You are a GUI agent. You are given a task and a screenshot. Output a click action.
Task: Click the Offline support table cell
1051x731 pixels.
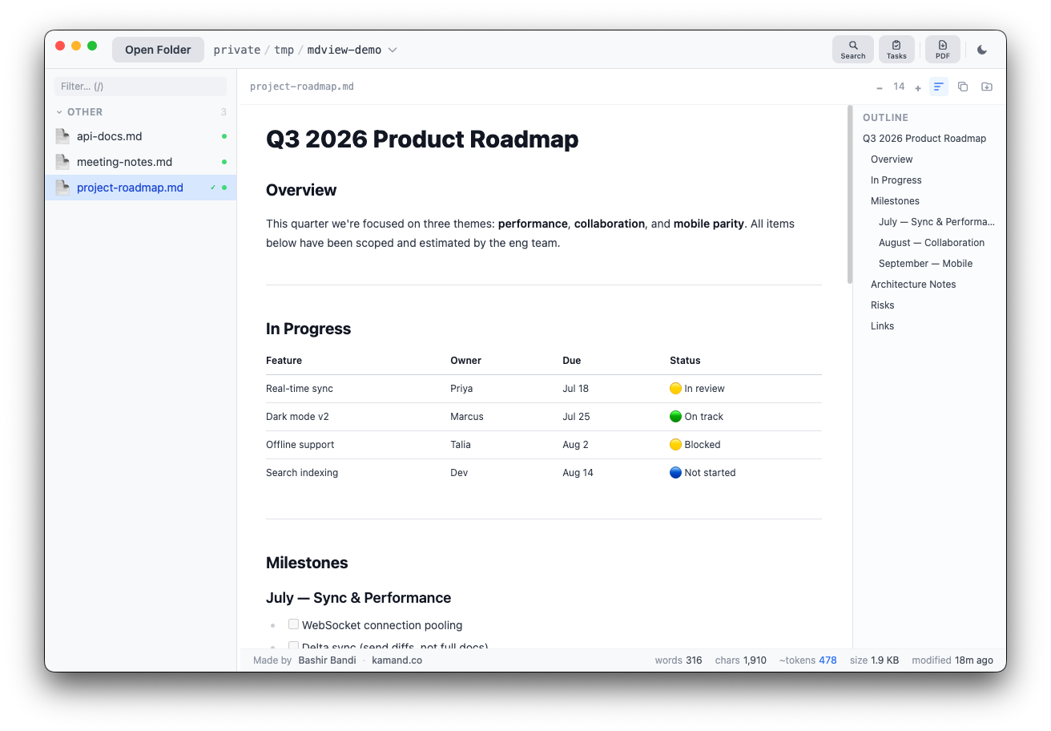click(300, 445)
